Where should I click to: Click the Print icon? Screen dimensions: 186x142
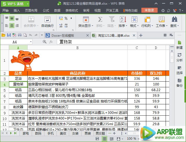[20, 35]
